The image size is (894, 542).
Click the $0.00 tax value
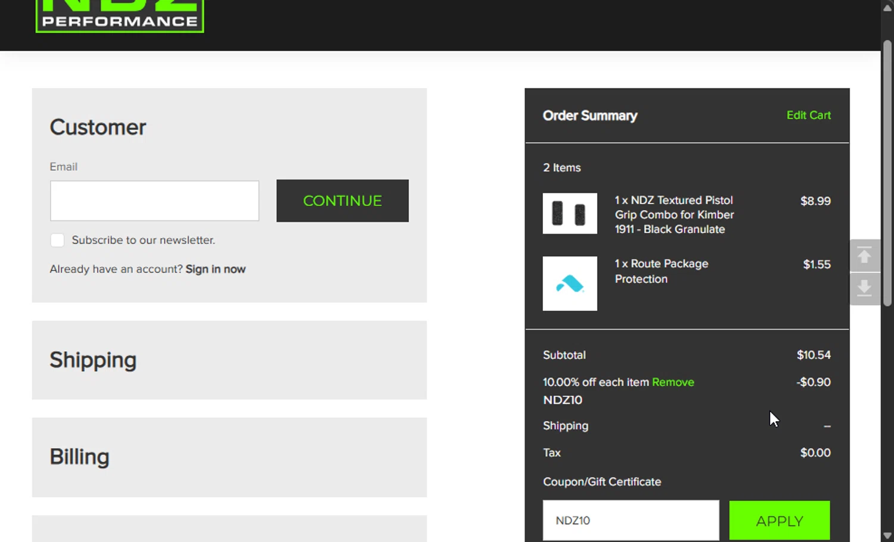pos(815,453)
